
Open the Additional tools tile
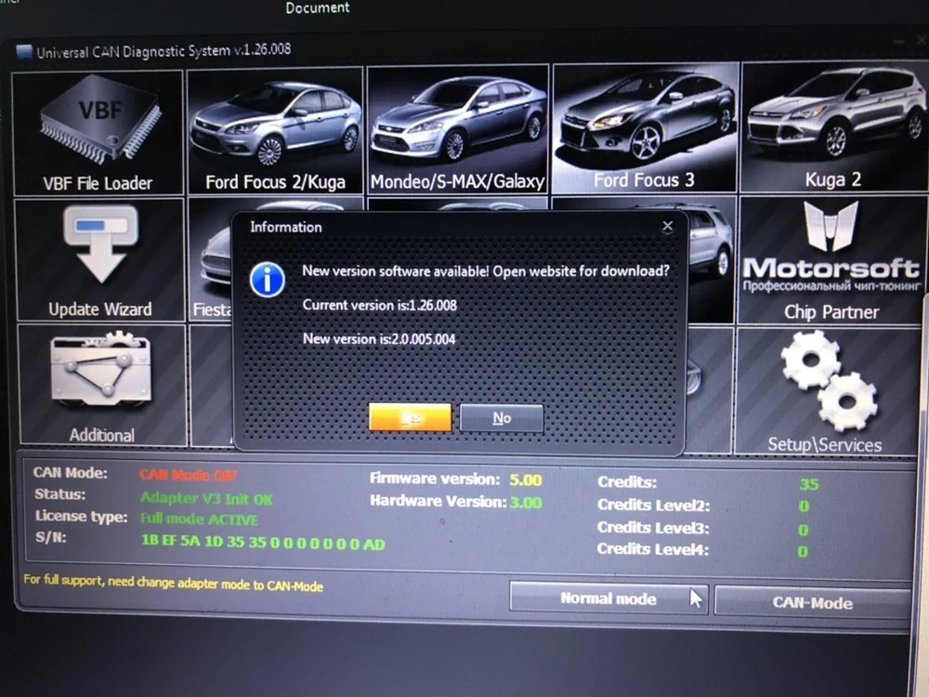(x=102, y=385)
